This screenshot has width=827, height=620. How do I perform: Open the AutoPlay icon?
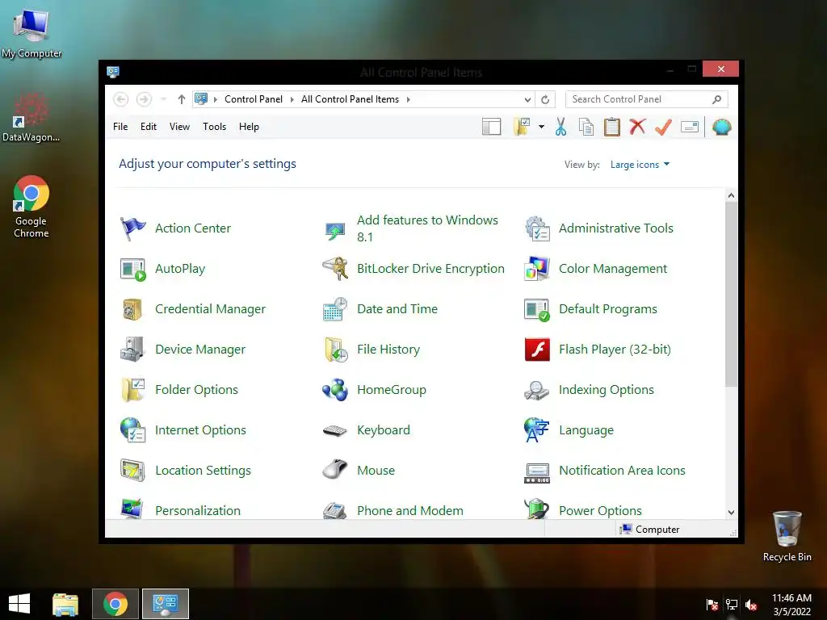(x=132, y=270)
